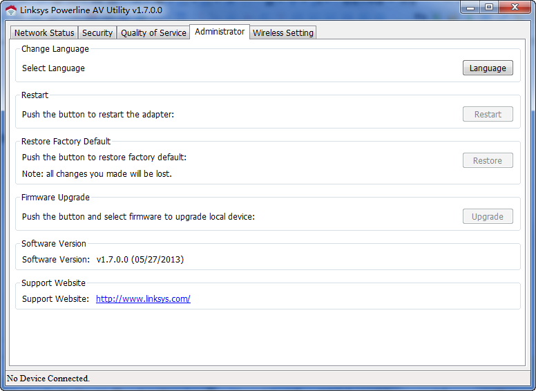Click 'Push the button to restore factory default:' text

(104, 158)
